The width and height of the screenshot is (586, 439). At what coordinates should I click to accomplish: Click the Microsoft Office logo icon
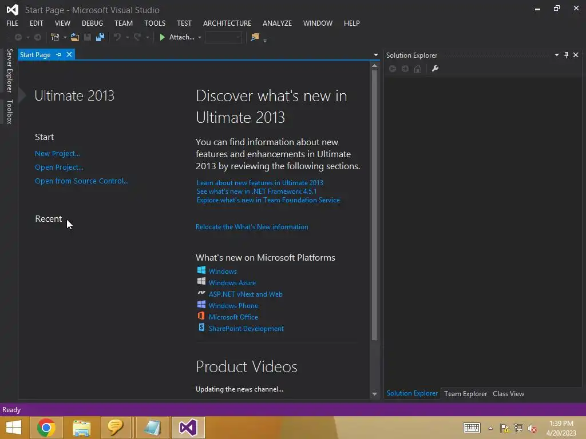[201, 316]
